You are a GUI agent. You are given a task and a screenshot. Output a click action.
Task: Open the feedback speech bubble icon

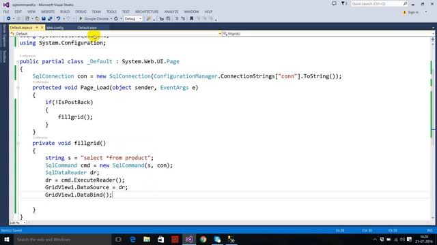coord(334,3)
